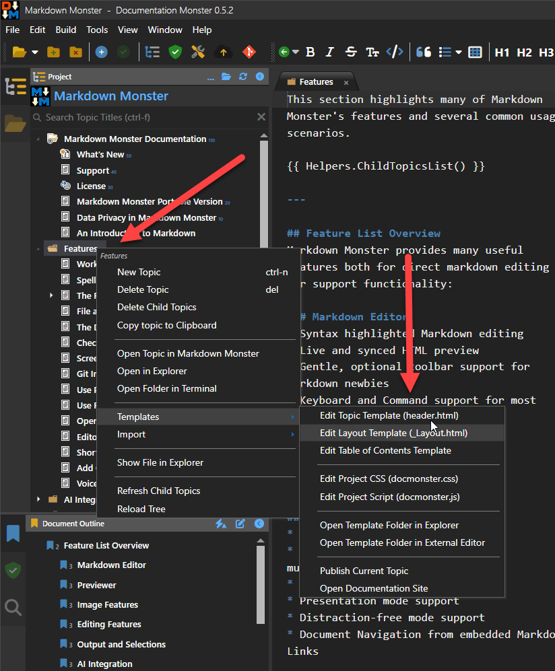Image resolution: width=555 pixels, height=671 pixels.
Task: Collapse the Markdown Monster Documentation root node
Action: coord(38,139)
